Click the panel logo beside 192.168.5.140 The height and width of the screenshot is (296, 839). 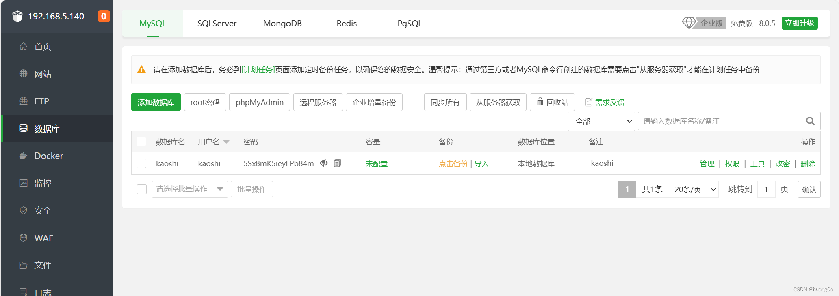point(17,16)
